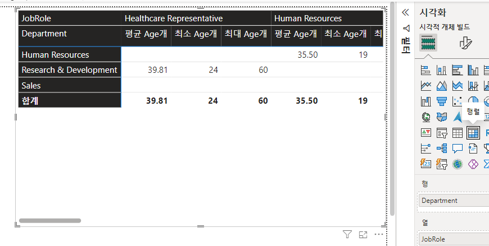Open visual filter icon below matrix
Screen dimensions: 489x246
coord(347,234)
